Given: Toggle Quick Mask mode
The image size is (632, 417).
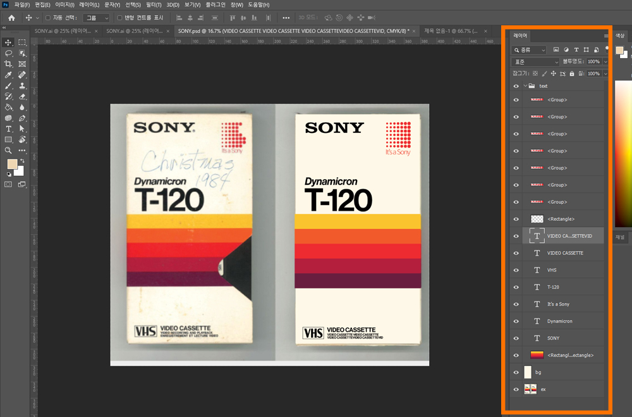Looking at the screenshot, I should (8, 185).
